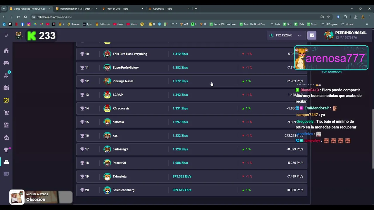Open the wallet icon button
The image size is (374, 210).
pos(312,35)
